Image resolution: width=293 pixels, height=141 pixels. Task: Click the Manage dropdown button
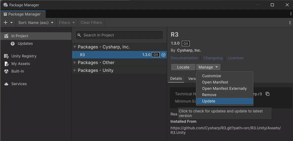coord(208,67)
